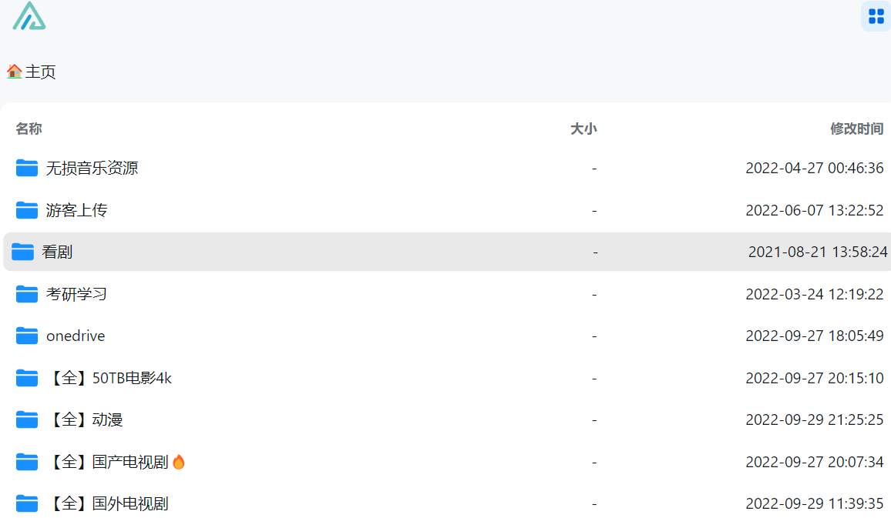The width and height of the screenshot is (891, 518).
Task: Sort files by 名称 column header
Action: pyautogui.click(x=29, y=129)
